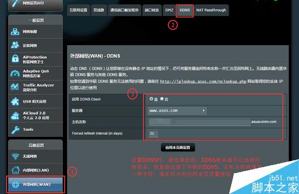299x194 pixels.
Task: Switch to the DMZ tab
Action: [x=169, y=10]
